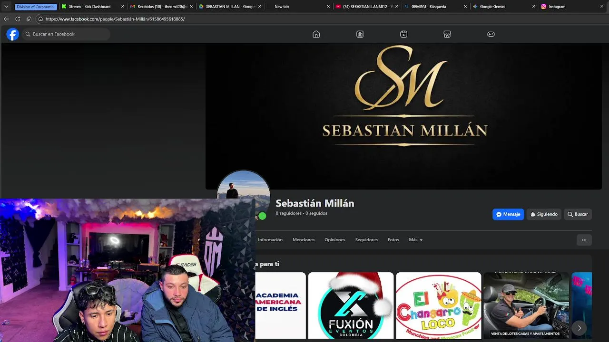Click the browser back arrow
Viewport: 609px width, 342px height.
coord(6,19)
